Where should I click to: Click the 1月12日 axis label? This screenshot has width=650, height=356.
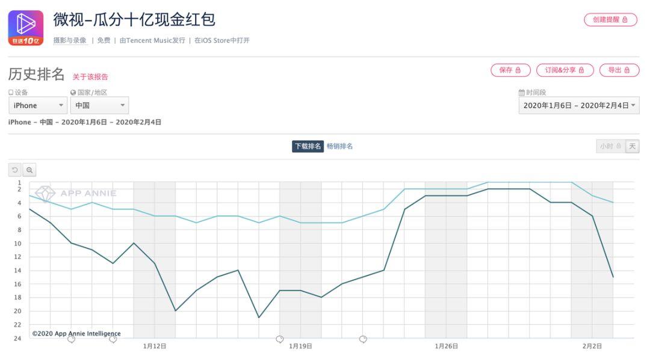pos(155,346)
